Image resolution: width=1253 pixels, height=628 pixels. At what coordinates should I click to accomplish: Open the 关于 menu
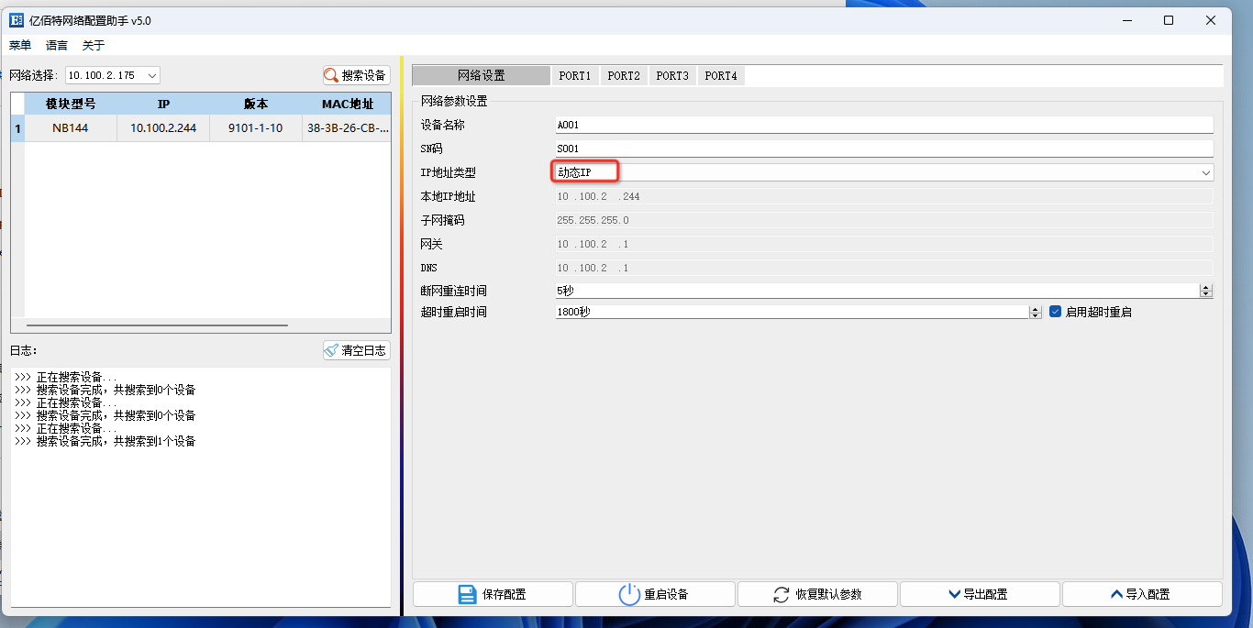tap(94, 45)
